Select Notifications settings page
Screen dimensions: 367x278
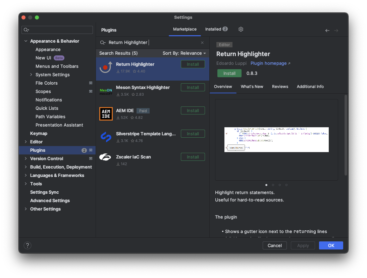coord(49,100)
